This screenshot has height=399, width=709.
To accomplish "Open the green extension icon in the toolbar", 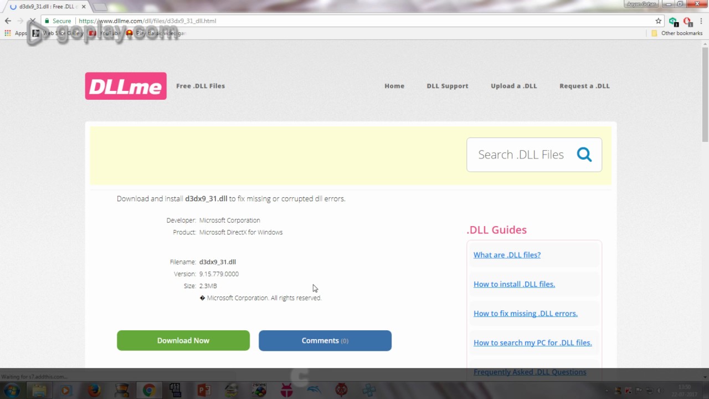I will coord(673,22).
